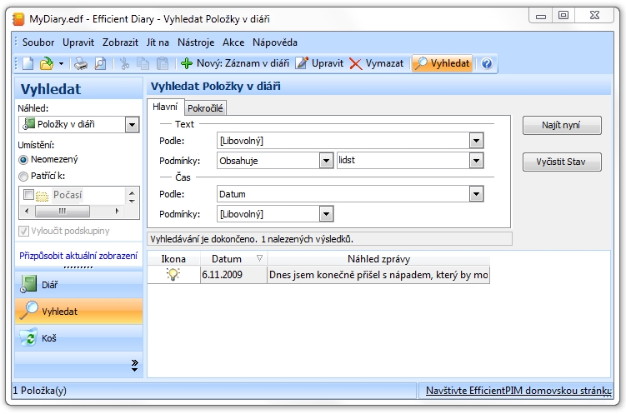626x414 pixels.
Task: Click the navigation pane configure chevron
Action: point(134,365)
